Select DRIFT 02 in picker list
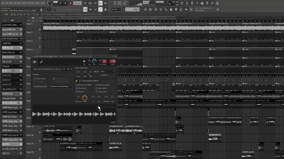284x159 pixels. 12,153
